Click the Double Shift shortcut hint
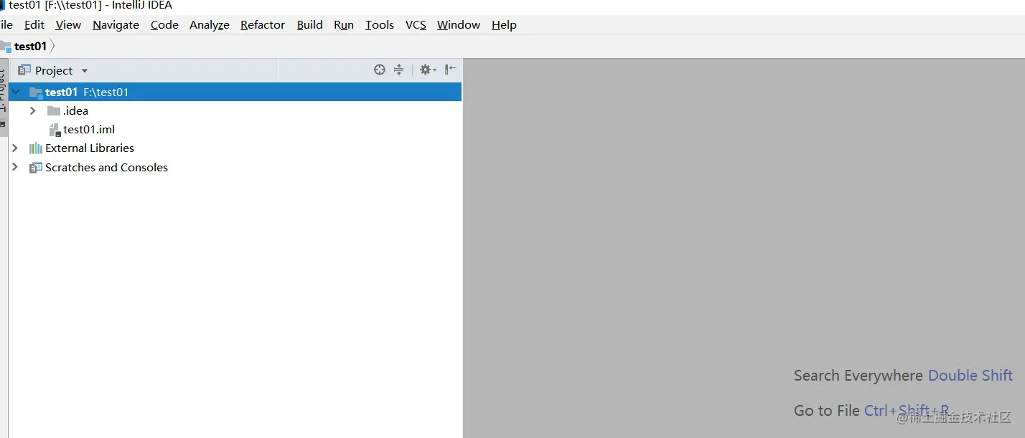This screenshot has height=438, width=1025. [x=970, y=376]
